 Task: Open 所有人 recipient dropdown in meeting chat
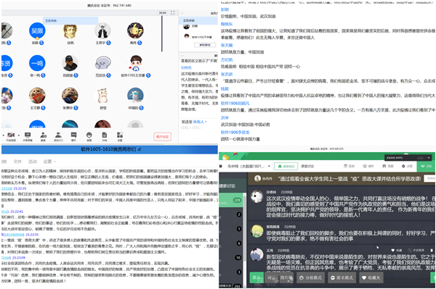[200, 122]
